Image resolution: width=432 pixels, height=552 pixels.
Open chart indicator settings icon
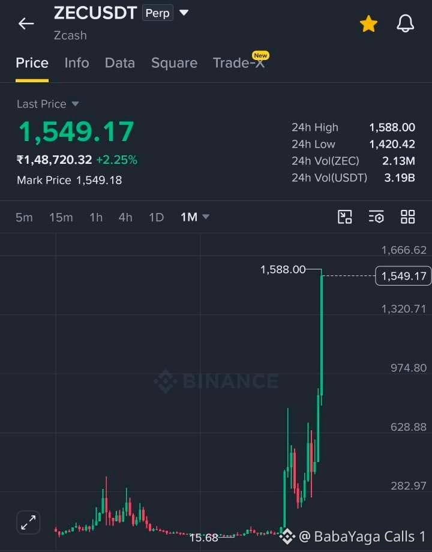pyautogui.click(x=376, y=217)
